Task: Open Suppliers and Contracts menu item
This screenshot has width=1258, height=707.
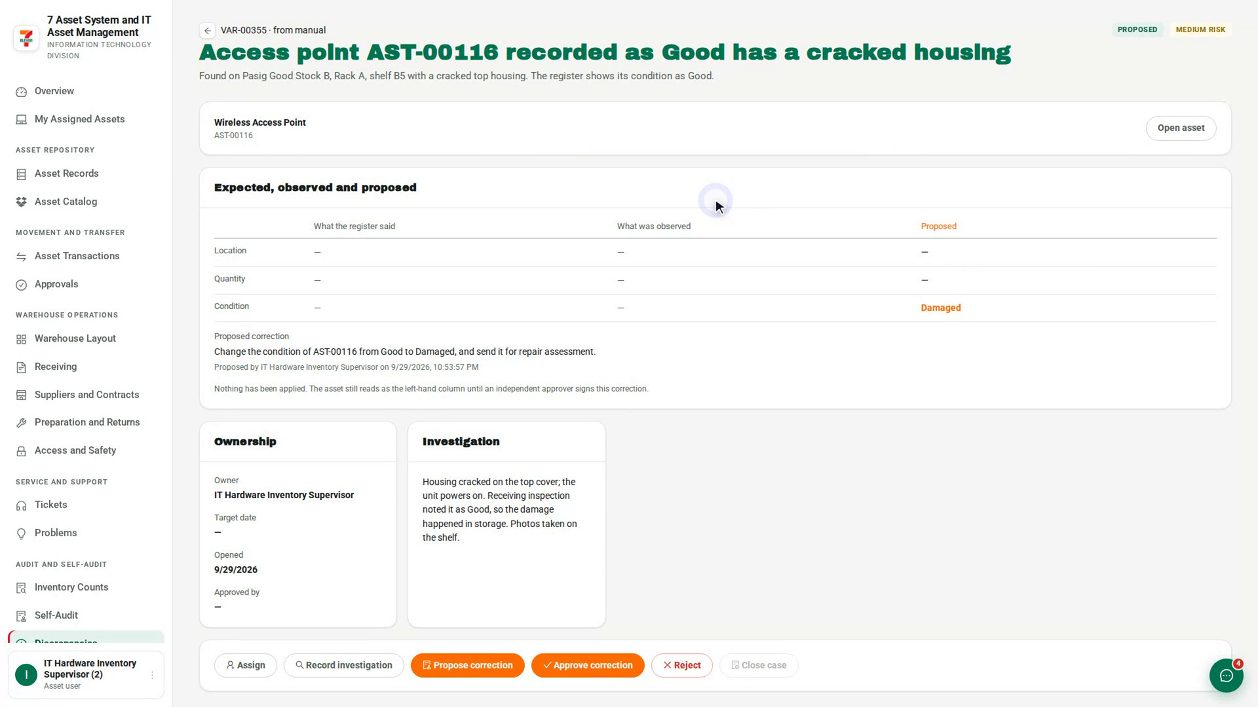Action: click(x=86, y=395)
